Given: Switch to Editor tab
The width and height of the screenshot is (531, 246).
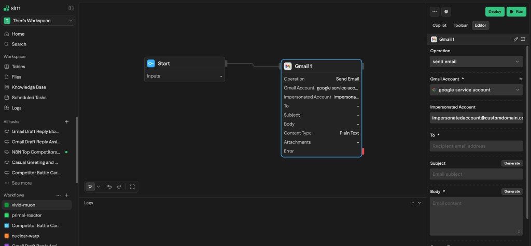Looking at the screenshot, I should tap(481, 25).
